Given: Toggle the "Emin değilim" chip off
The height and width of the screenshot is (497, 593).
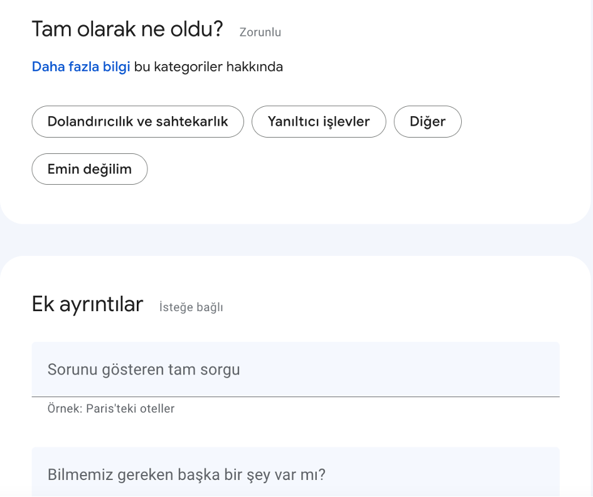Looking at the screenshot, I should point(89,168).
